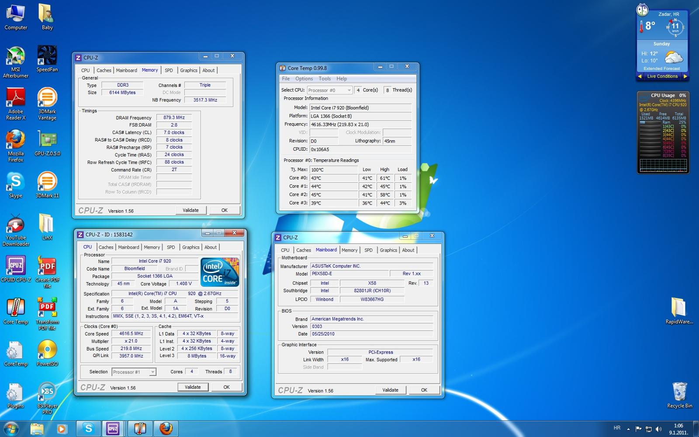The height and width of the screenshot is (437, 699).
Task: Open the Plugins file on desktop
Action: [16, 395]
